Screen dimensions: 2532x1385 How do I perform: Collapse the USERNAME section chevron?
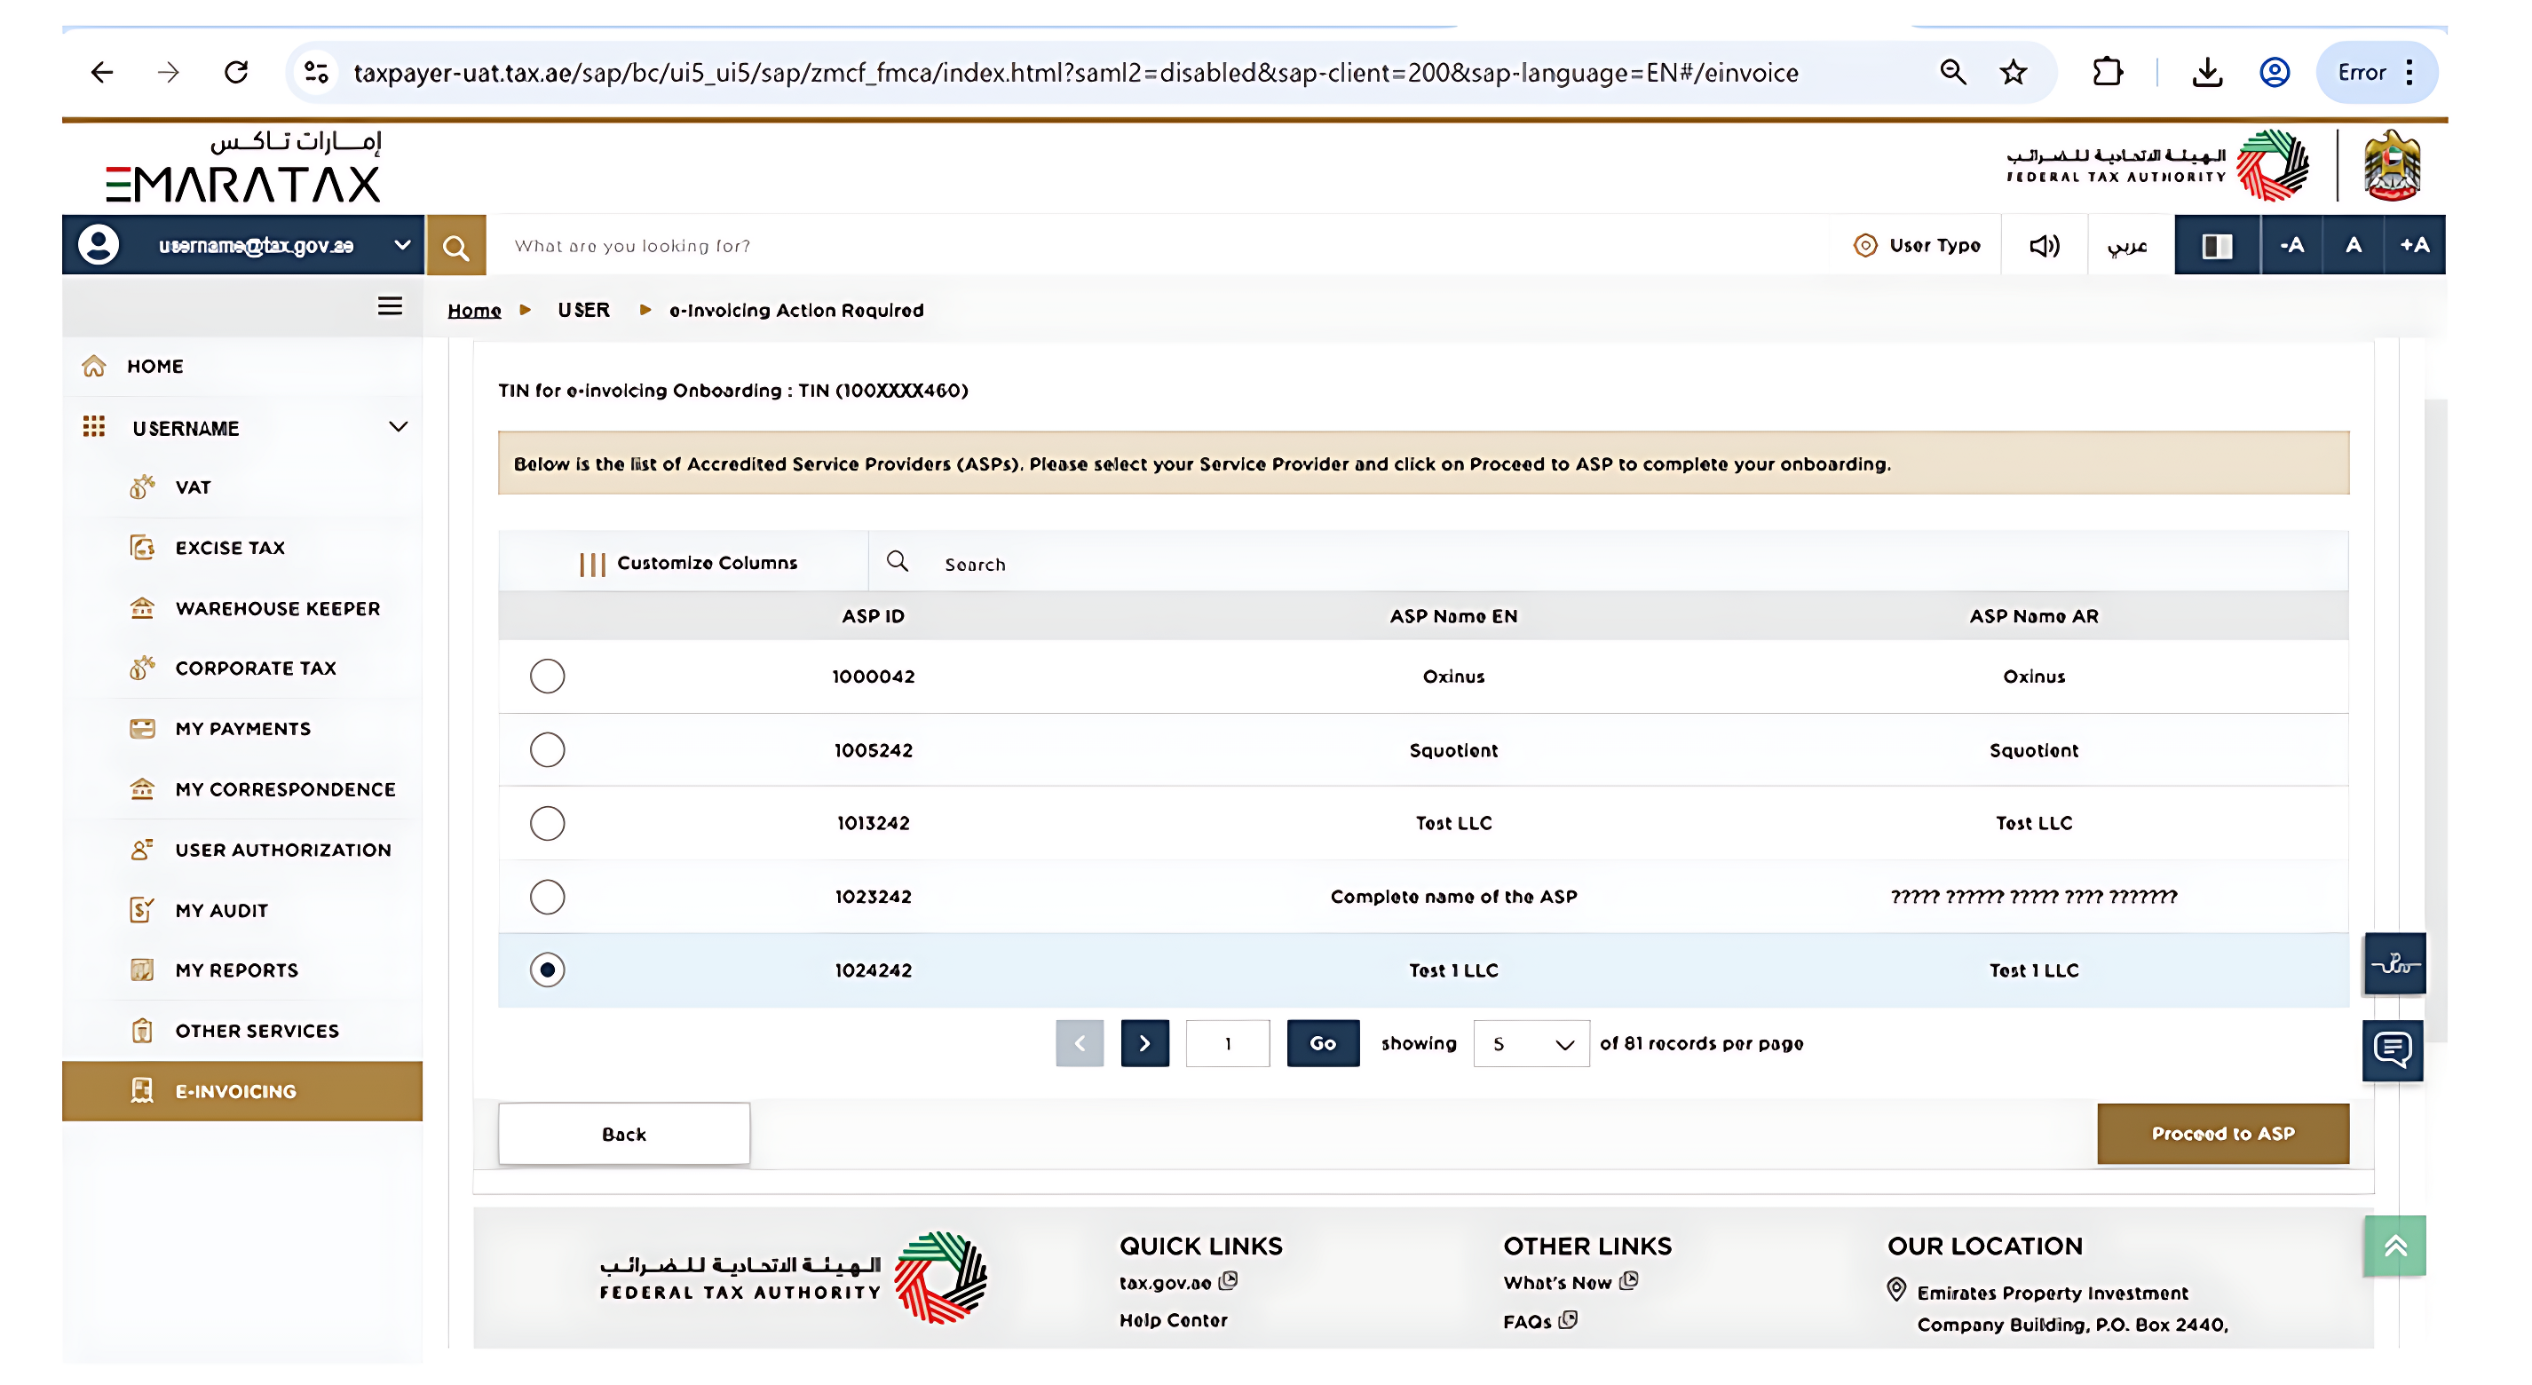coord(397,427)
